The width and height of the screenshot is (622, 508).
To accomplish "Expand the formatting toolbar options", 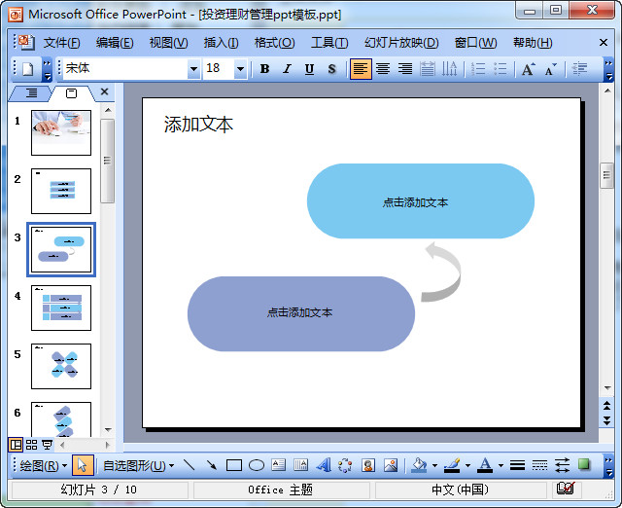I will point(608,69).
